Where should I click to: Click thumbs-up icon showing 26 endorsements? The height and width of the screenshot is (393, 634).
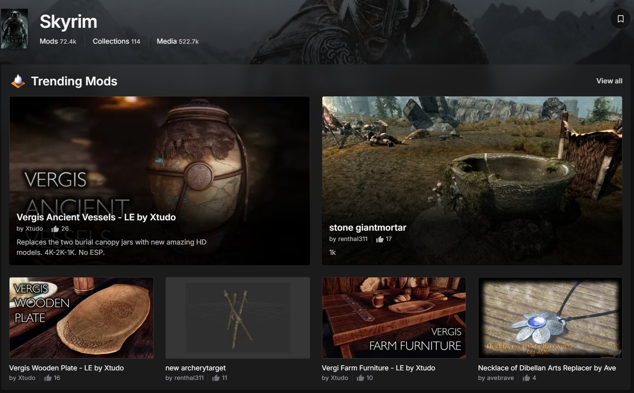(55, 229)
